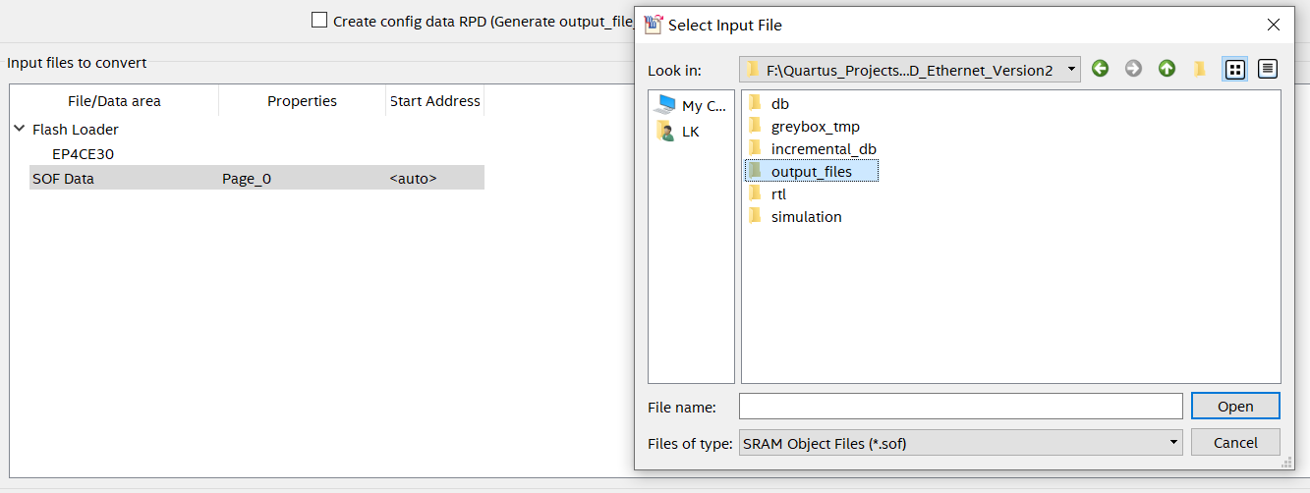Select the SOF Data row

click(x=64, y=179)
